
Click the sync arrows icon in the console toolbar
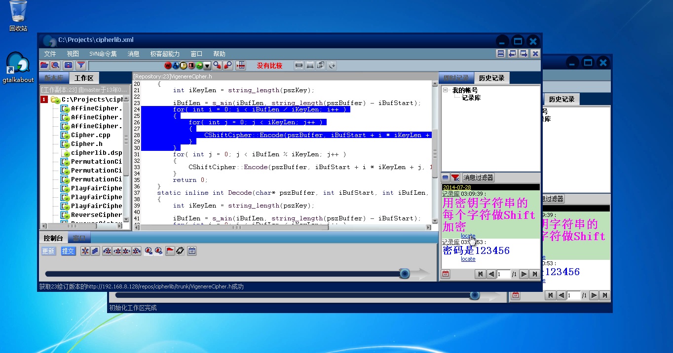point(180,251)
